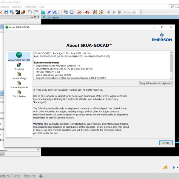Minimize the left docked panel
Viewport: 179px width, 179px height.
pyautogui.click(x=32, y=17)
